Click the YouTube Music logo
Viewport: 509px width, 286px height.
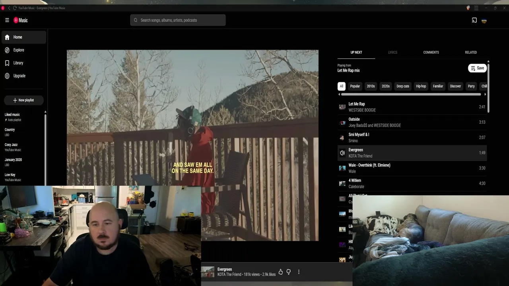[21, 20]
